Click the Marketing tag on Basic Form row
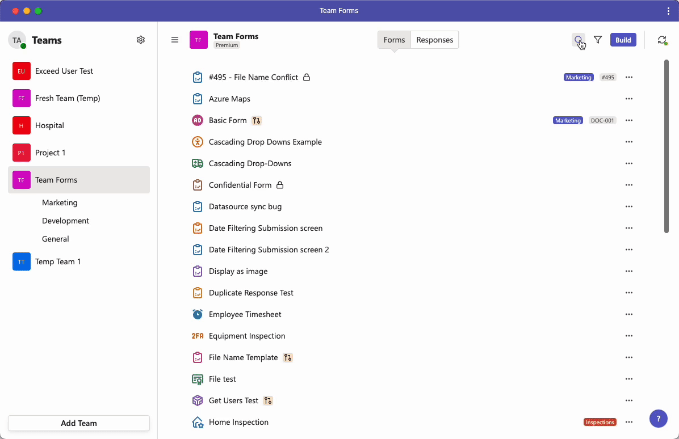The width and height of the screenshot is (679, 439). [x=568, y=120]
